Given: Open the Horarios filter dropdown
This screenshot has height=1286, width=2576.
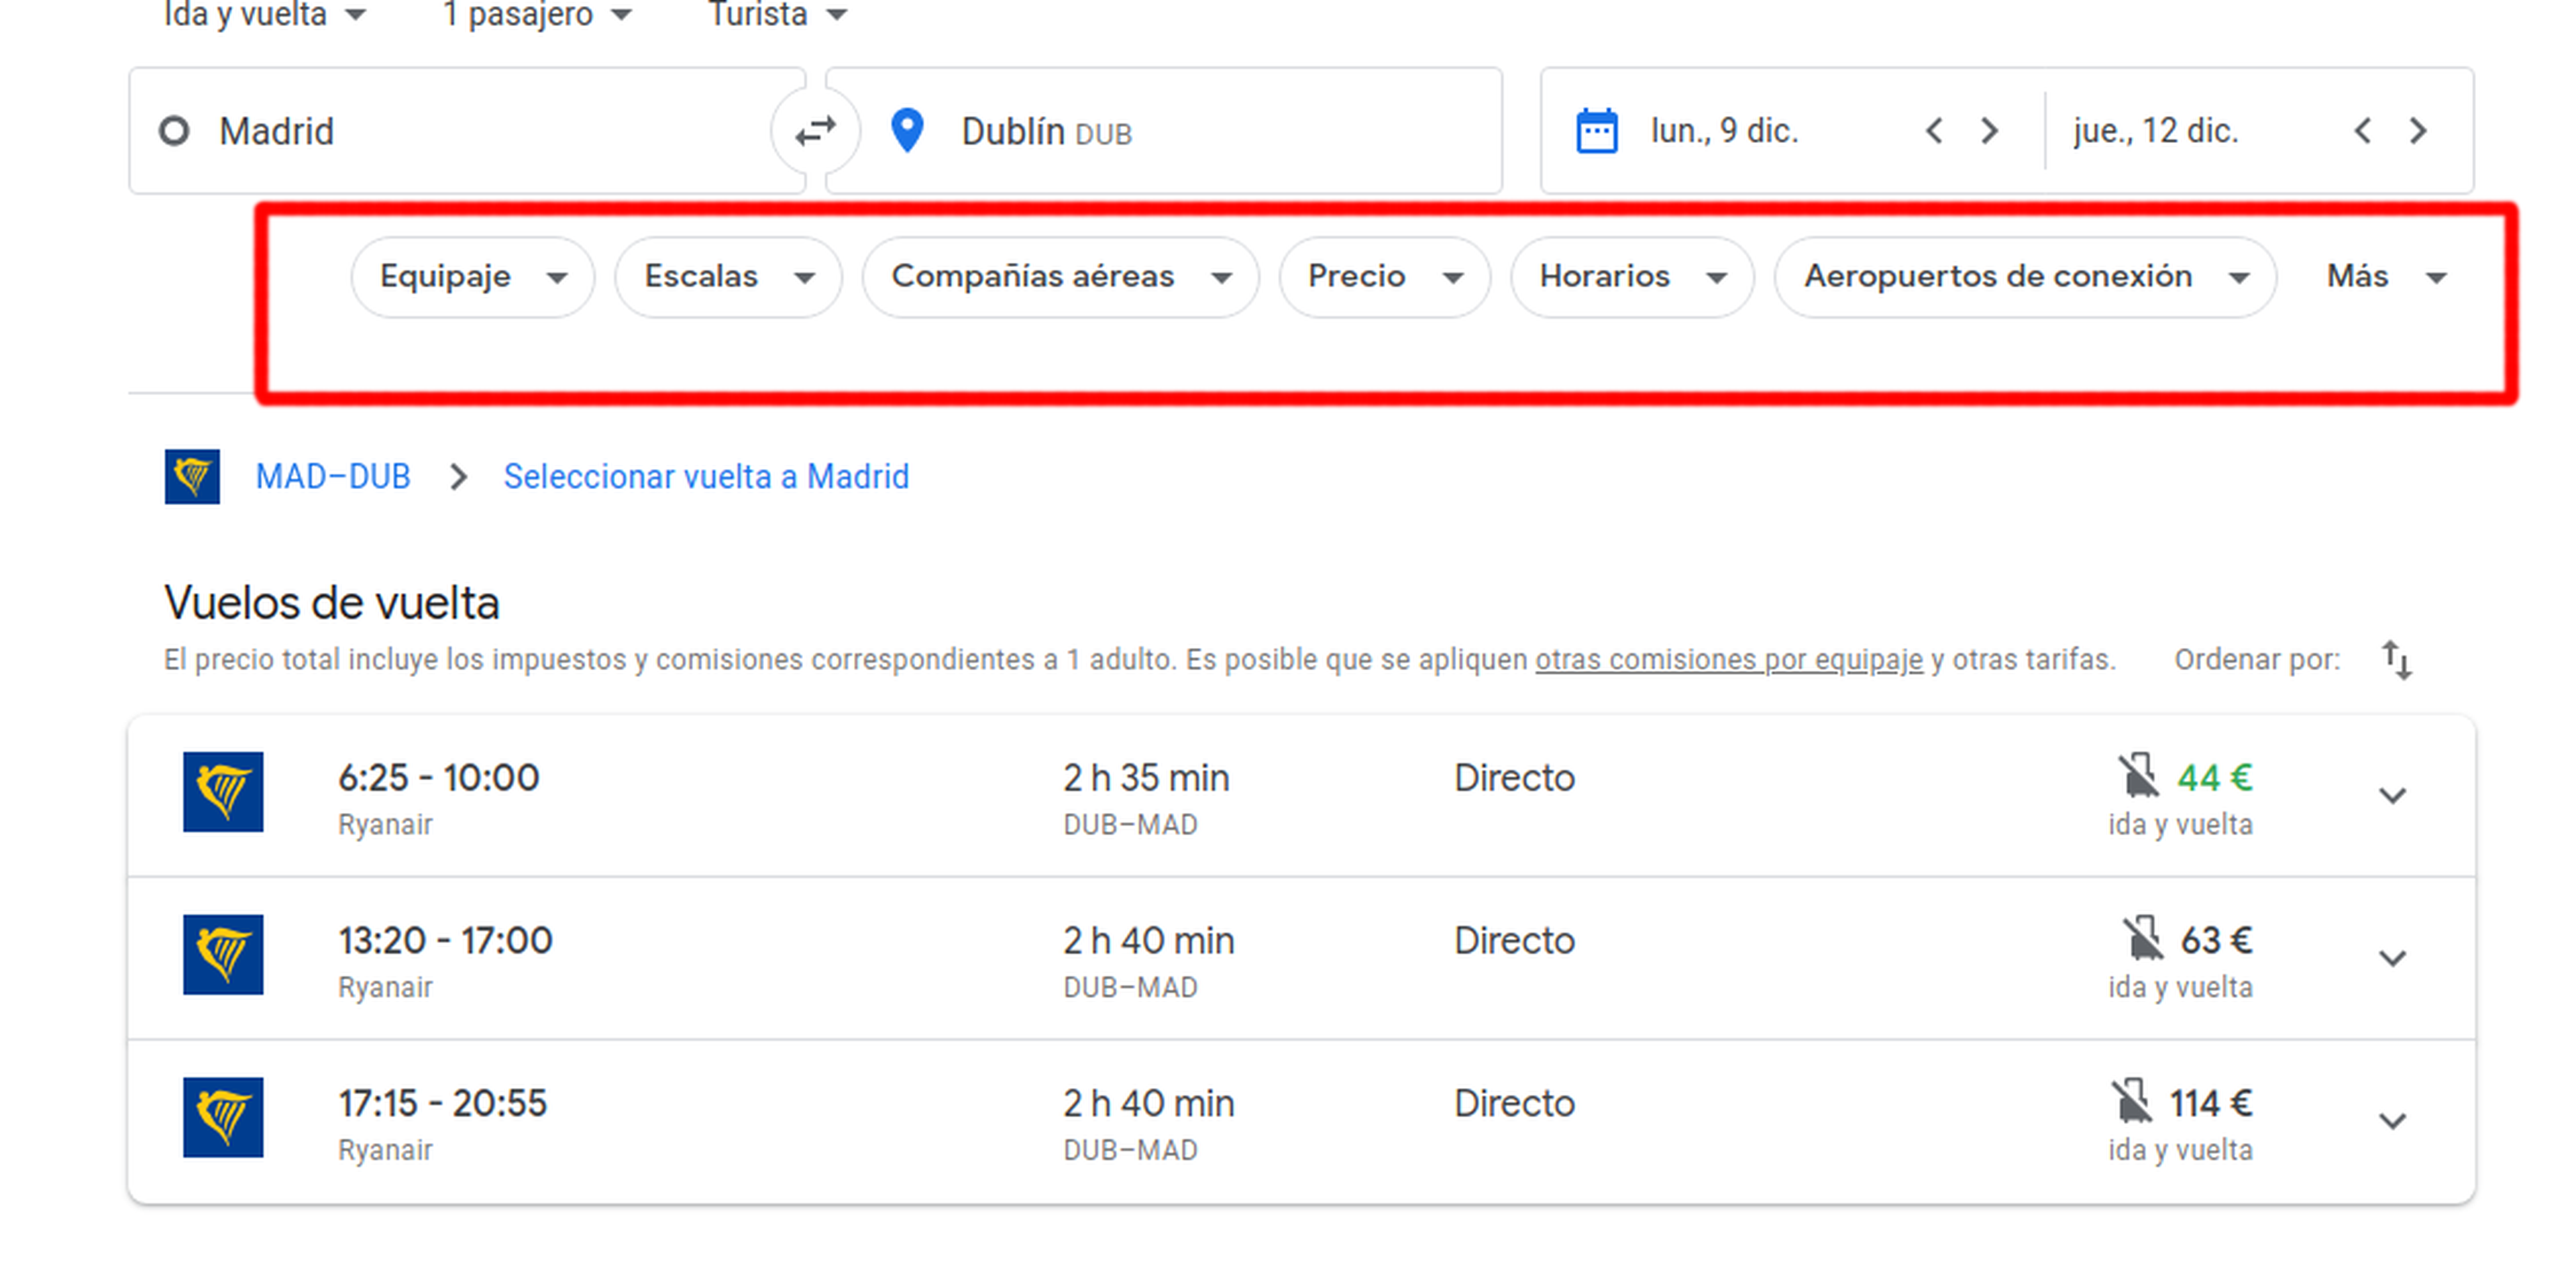Looking at the screenshot, I should pyautogui.click(x=1632, y=277).
